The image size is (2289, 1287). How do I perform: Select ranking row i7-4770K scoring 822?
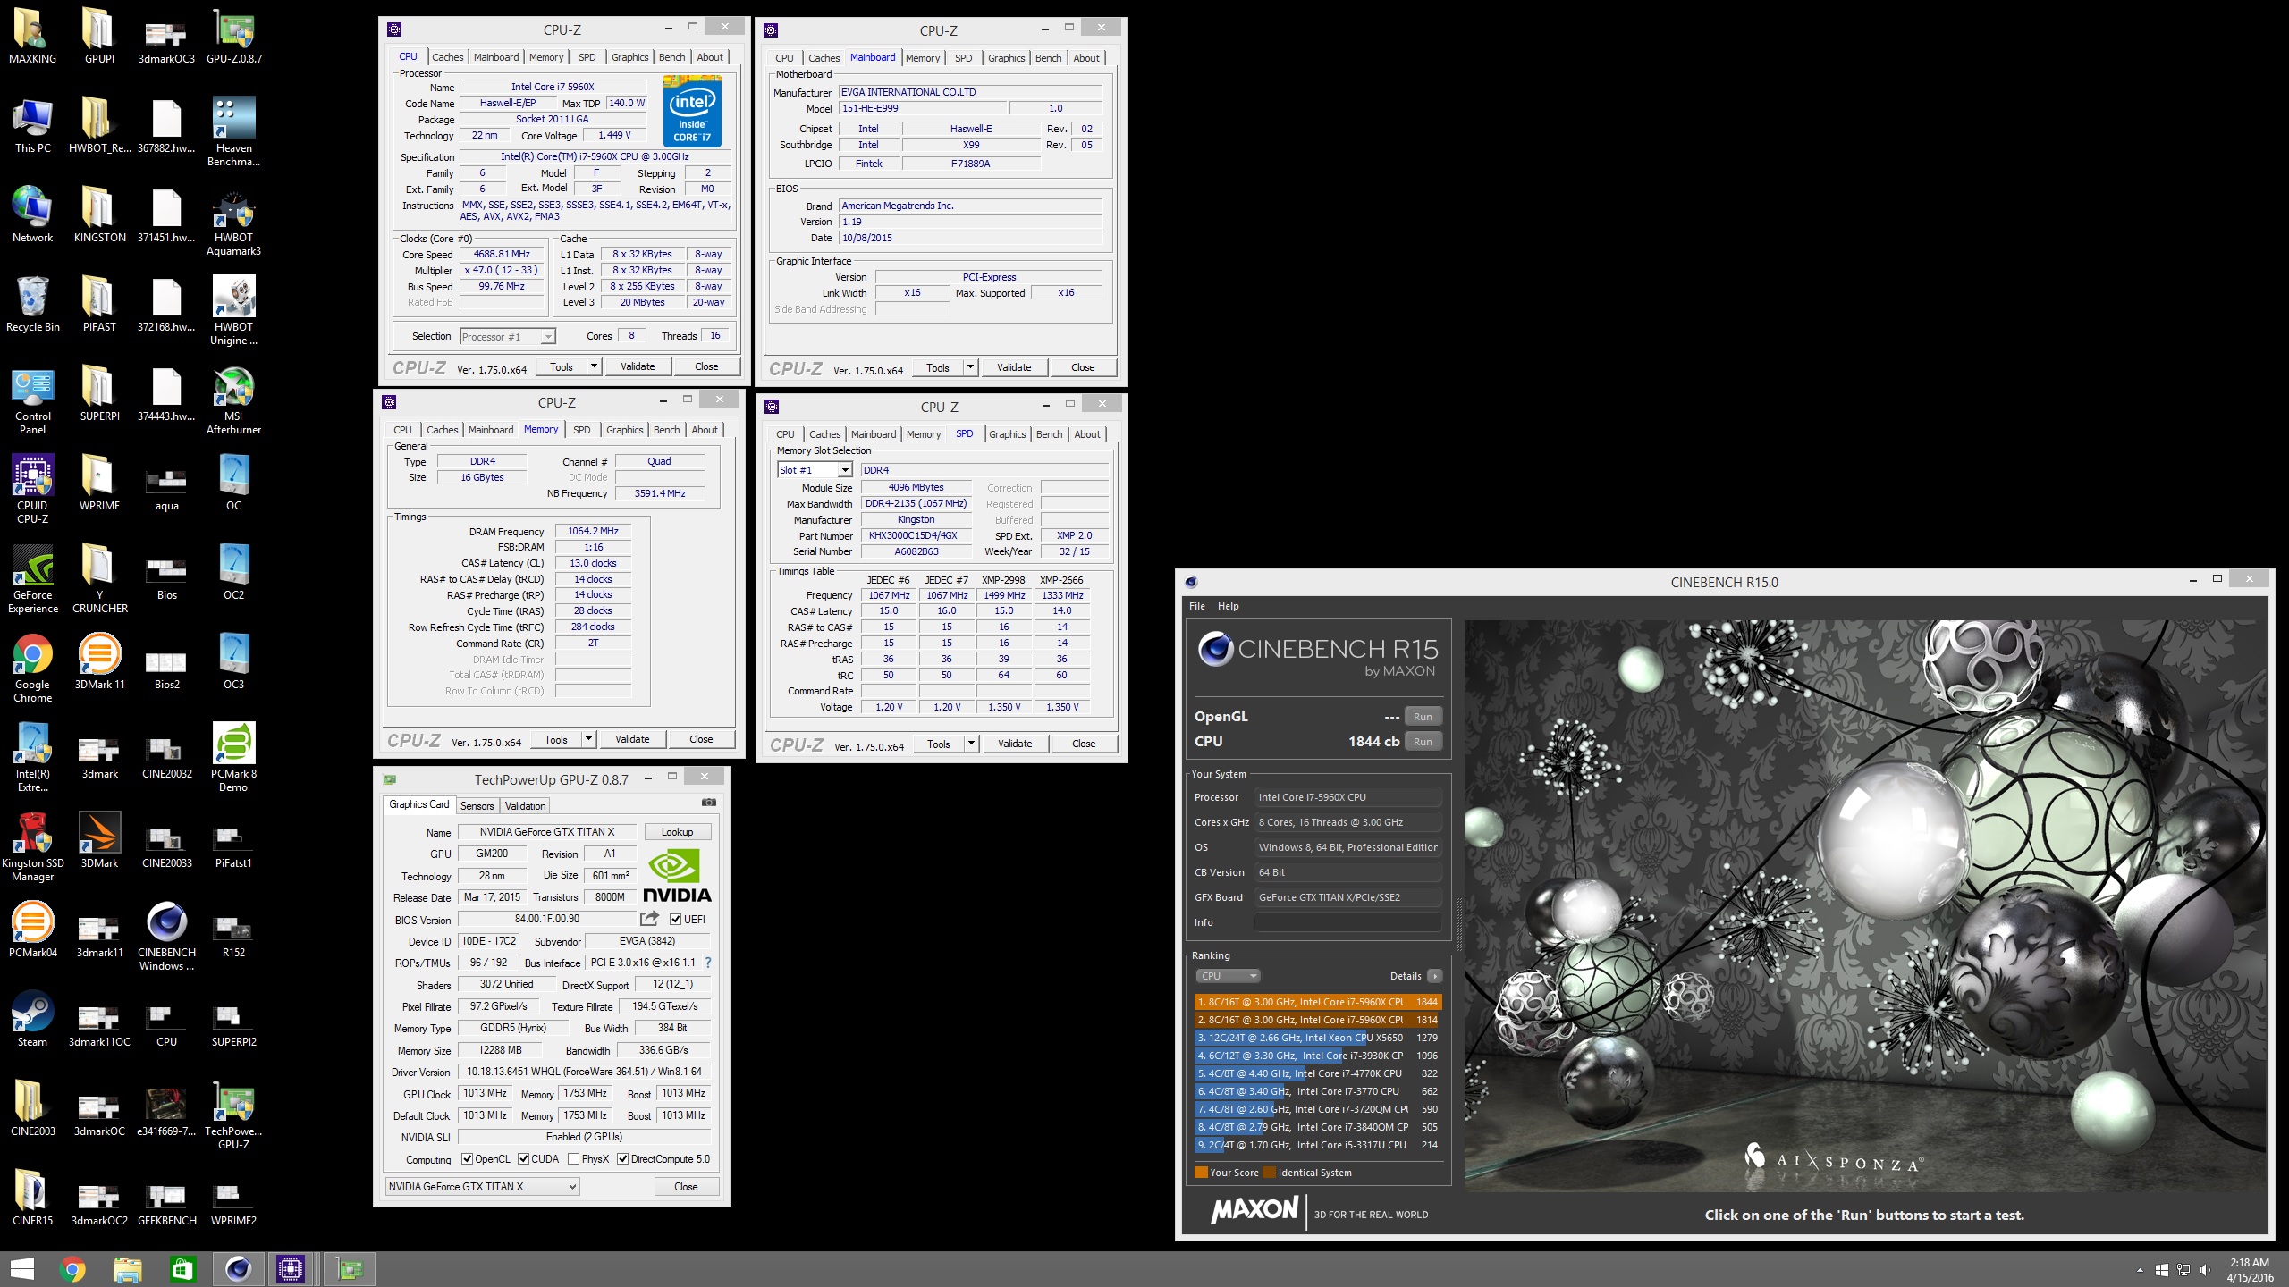pyautogui.click(x=1318, y=1073)
